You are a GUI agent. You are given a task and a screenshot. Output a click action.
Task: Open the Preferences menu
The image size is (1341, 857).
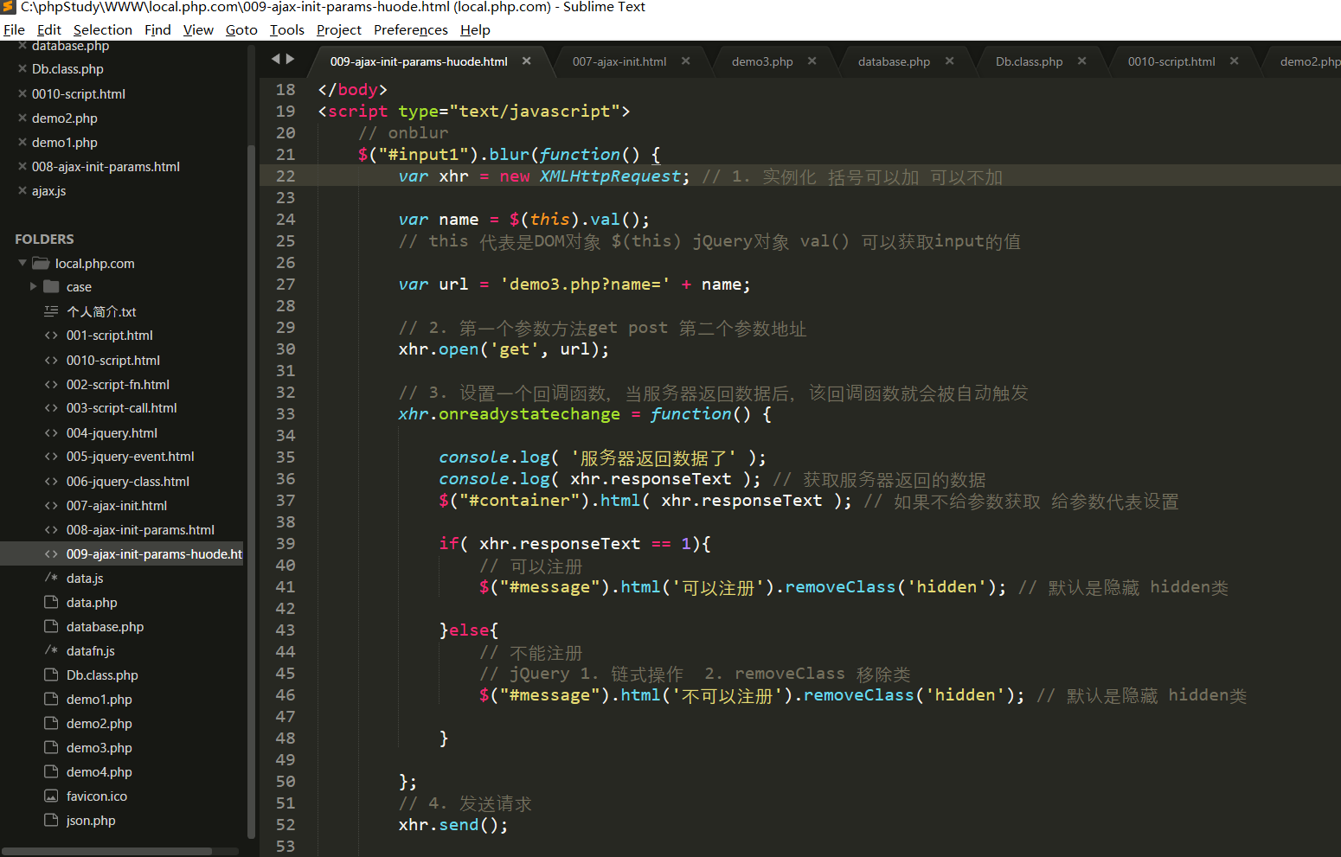[410, 29]
